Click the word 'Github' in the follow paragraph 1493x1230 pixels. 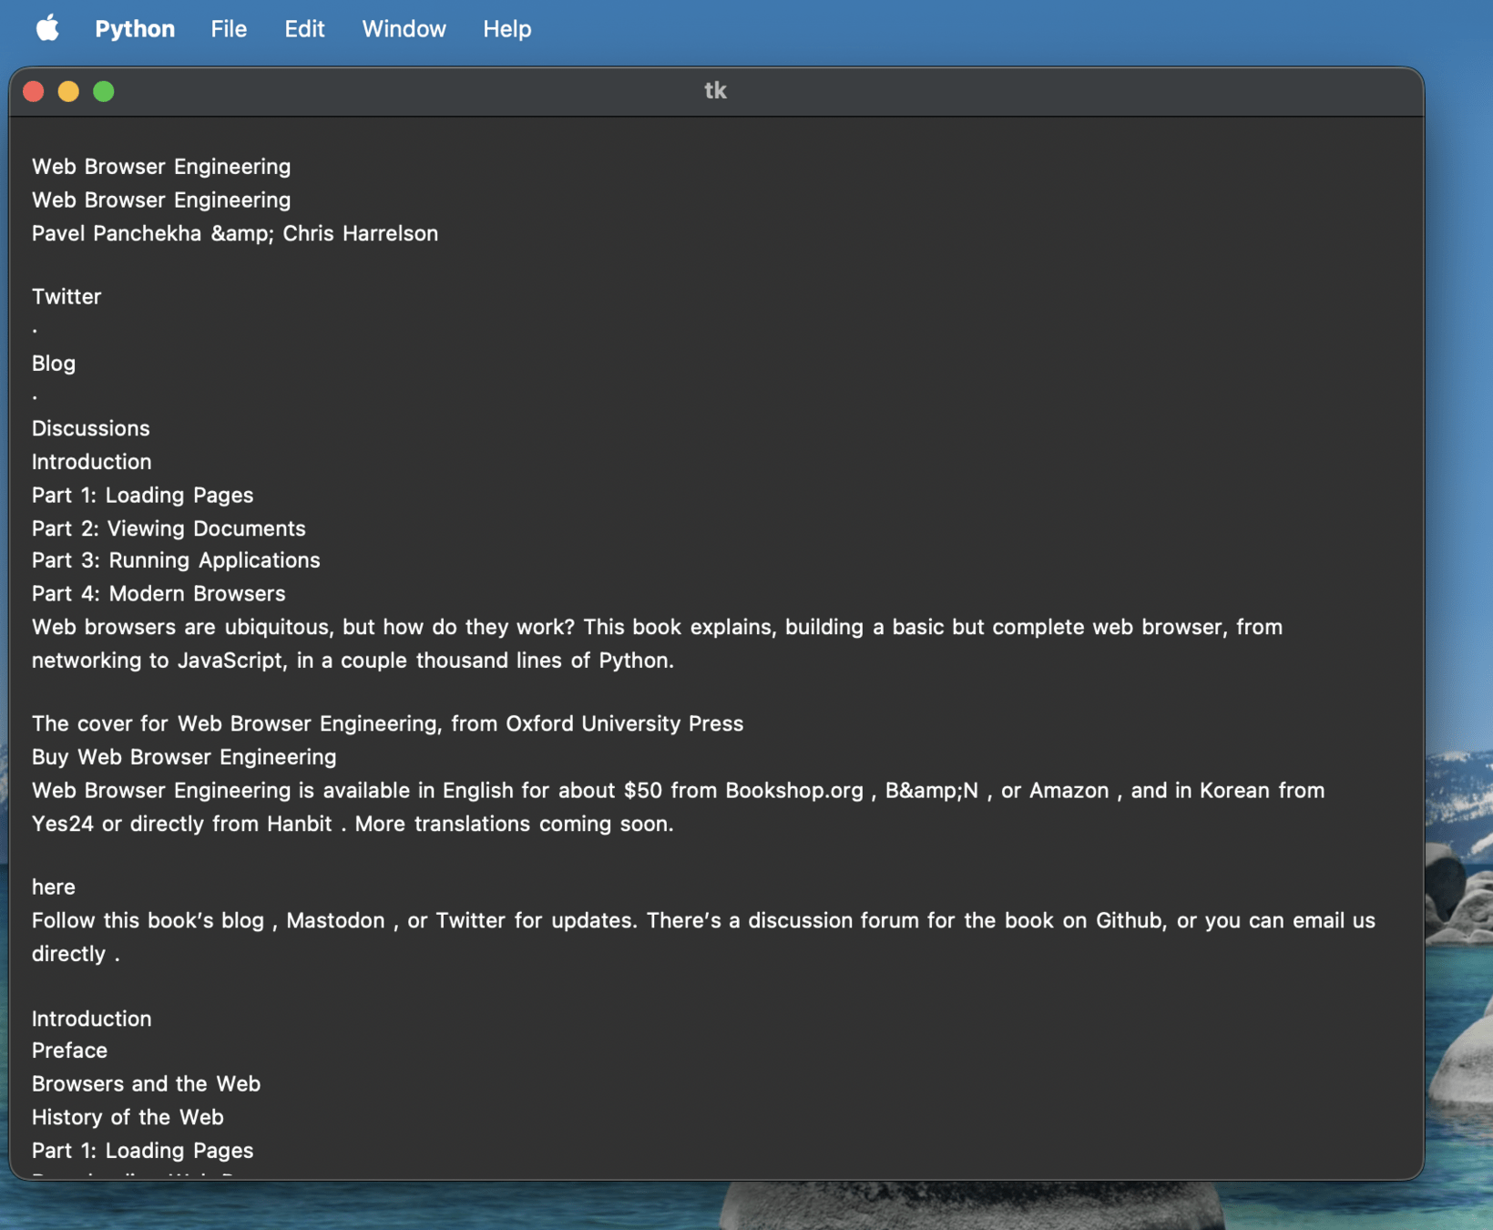coord(1130,921)
